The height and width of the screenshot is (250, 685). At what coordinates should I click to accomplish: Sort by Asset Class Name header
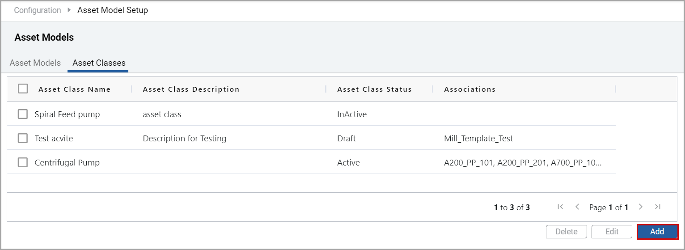pyautogui.click(x=74, y=89)
